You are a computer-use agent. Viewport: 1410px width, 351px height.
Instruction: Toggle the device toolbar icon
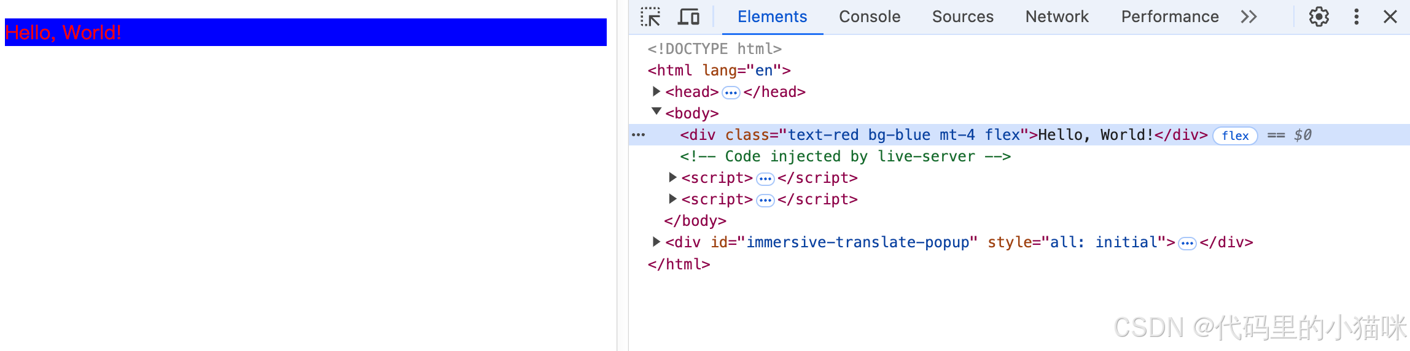pyautogui.click(x=688, y=17)
